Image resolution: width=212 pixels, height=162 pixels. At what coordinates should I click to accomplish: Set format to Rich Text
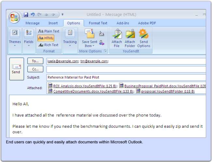tap(48, 45)
